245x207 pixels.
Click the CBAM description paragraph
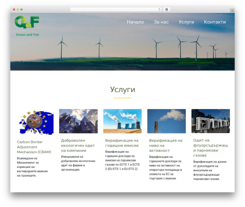click(32, 167)
